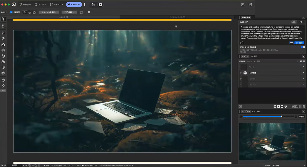Open app settings gear in context toolbar

89,12
